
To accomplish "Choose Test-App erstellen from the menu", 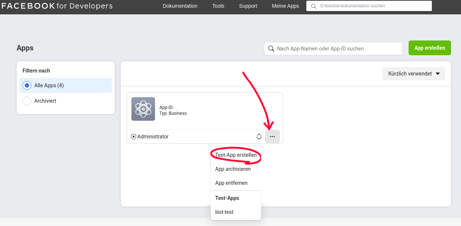I will 236,155.
